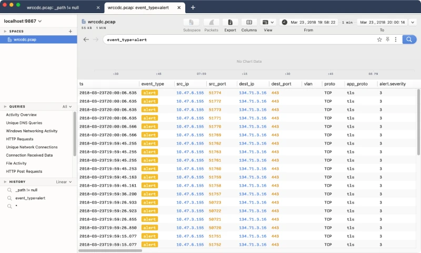The width and height of the screenshot is (421, 253).
Task: Open the time span dropdown arrow
Action: 413,22
